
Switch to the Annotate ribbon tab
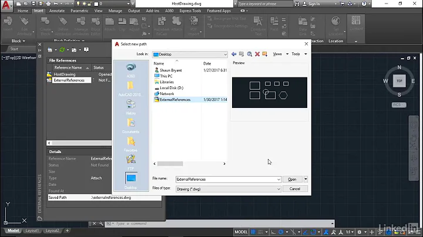click(58, 11)
